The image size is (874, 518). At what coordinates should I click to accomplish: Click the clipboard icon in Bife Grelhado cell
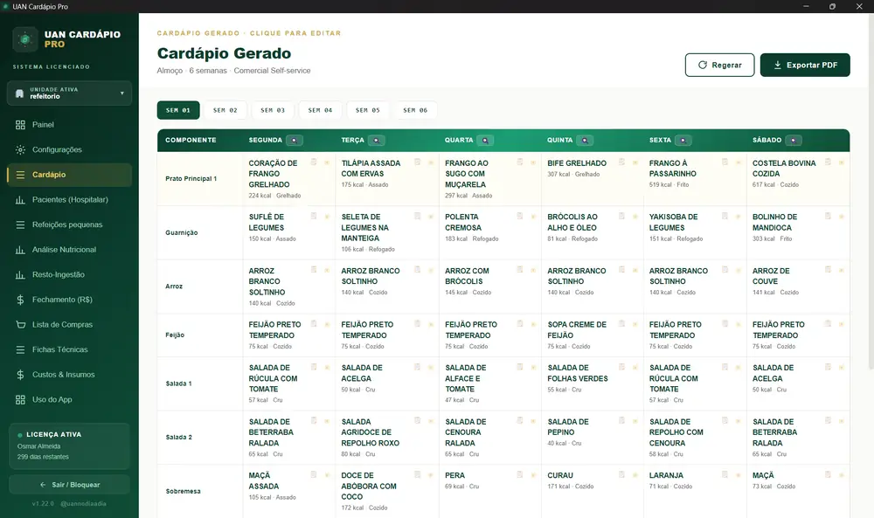621,162
